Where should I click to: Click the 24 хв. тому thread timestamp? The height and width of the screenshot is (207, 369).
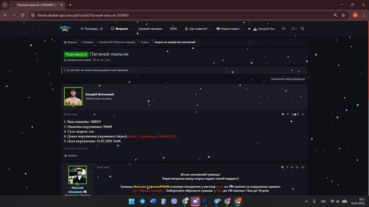click(x=103, y=60)
